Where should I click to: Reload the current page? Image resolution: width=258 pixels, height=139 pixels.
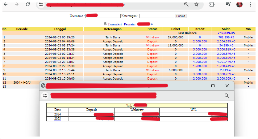pos(28,4)
